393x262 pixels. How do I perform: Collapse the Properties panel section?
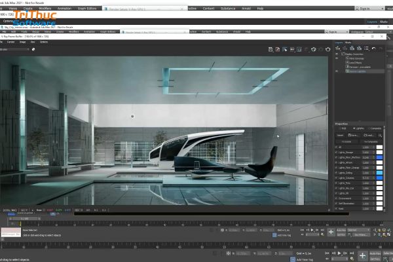click(343, 123)
